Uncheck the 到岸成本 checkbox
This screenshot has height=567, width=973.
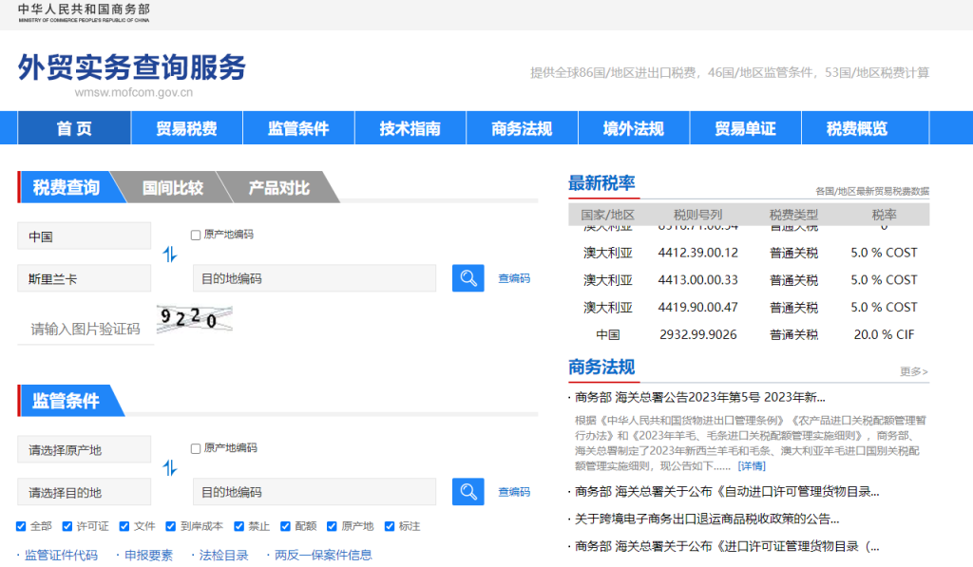[171, 526]
